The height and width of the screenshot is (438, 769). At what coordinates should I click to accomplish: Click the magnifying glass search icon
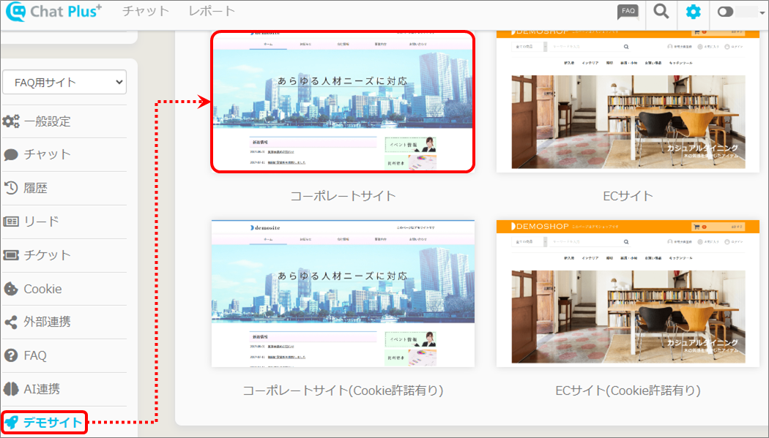[661, 12]
